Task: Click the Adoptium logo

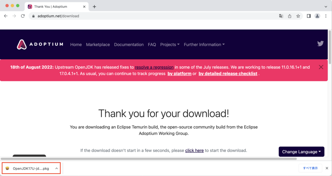Action: (40, 44)
